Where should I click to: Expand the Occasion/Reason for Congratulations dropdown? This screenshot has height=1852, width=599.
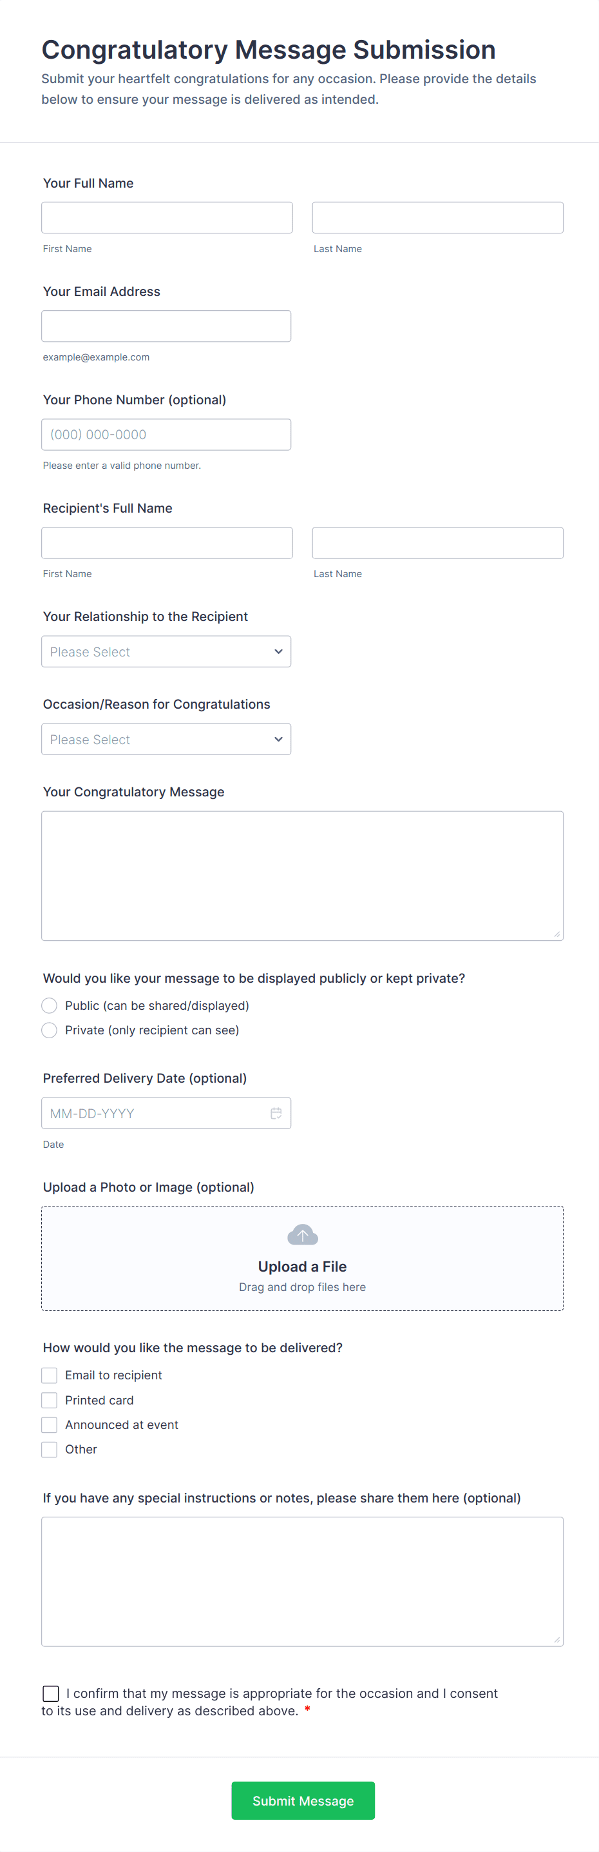[x=166, y=739]
